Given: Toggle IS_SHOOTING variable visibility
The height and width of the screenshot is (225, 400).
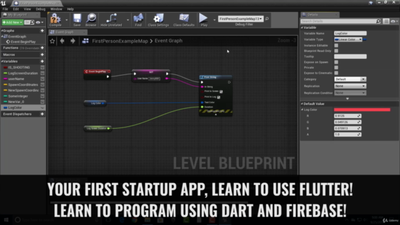Looking at the screenshot, I should [42, 67].
